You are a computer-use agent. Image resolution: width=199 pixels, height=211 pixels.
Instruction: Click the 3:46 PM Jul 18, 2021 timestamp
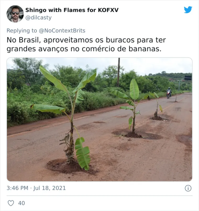click(x=36, y=188)
